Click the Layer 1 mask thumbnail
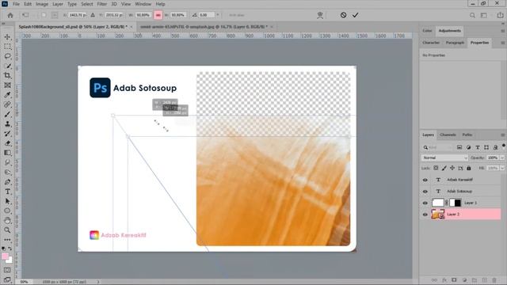This screenshot has height=285, width=507. 456,203
